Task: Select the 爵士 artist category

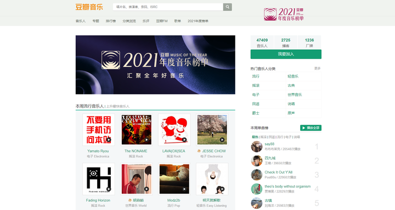Action: [256, 113]
